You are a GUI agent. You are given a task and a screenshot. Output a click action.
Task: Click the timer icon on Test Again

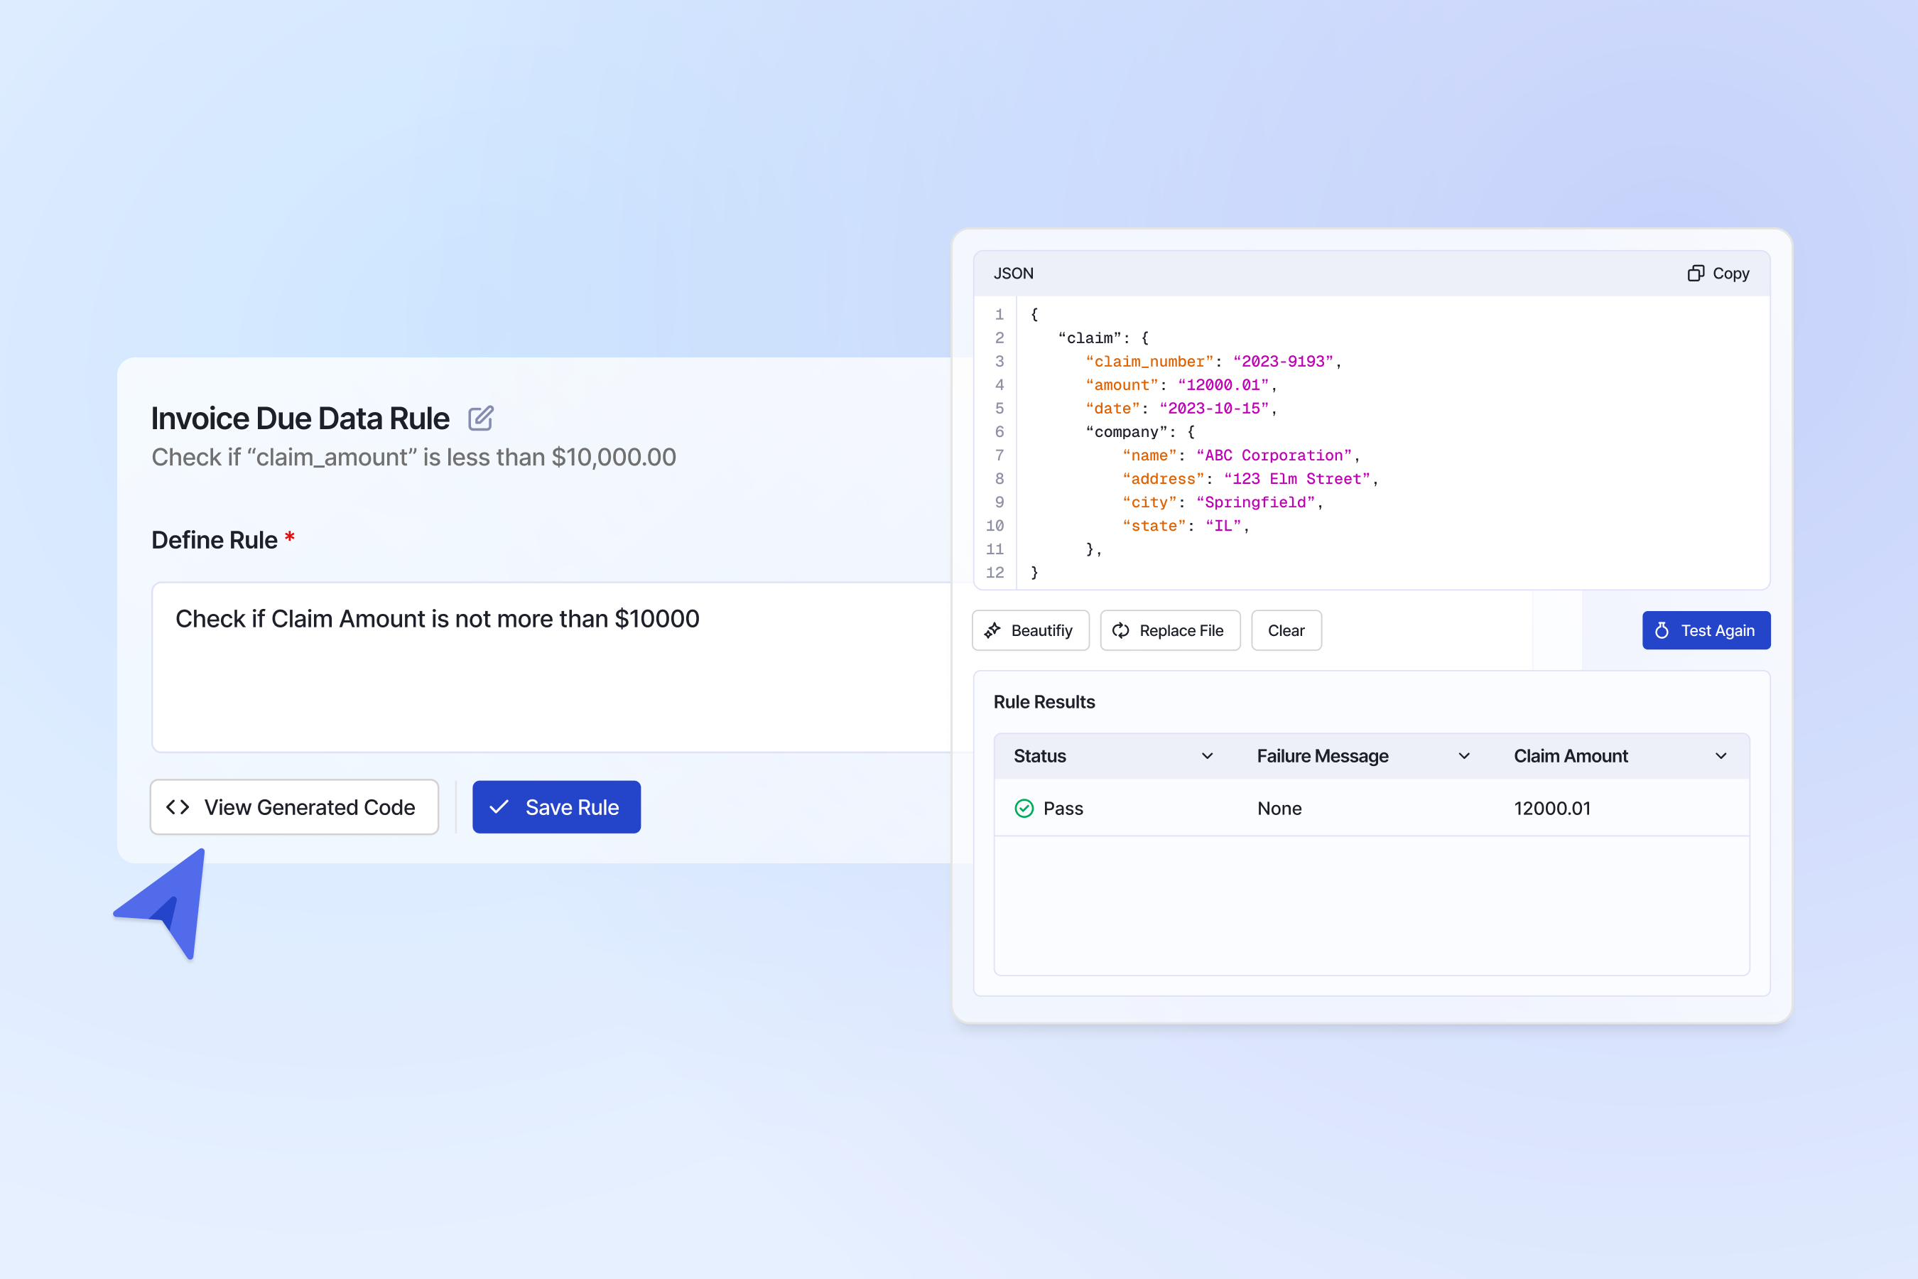click(x=1661, y=630)
